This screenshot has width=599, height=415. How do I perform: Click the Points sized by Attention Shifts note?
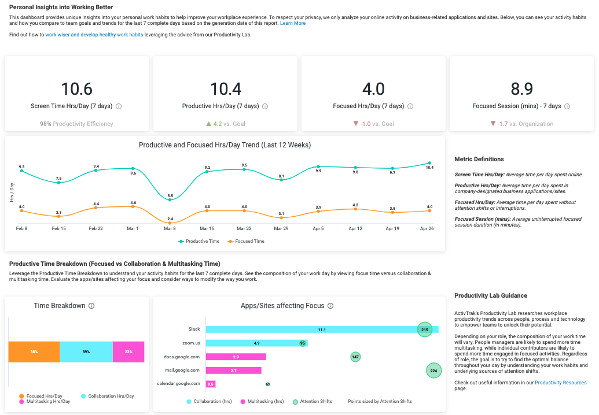tap(380, 401)
